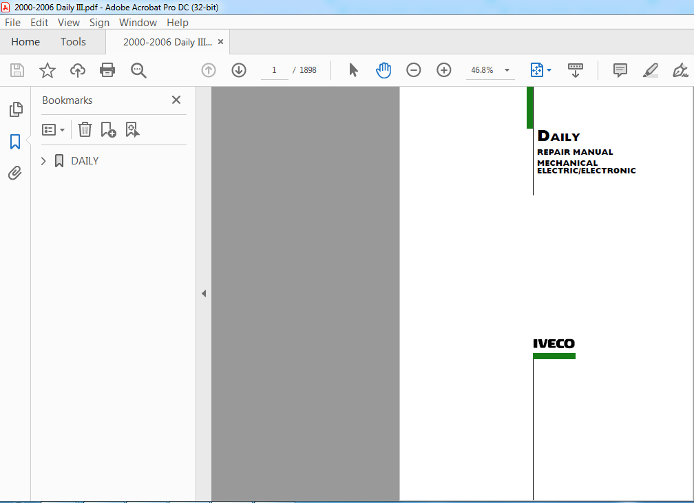Upload the file to cloud storage
Screen dimensions: 694x503
[77, 70]
